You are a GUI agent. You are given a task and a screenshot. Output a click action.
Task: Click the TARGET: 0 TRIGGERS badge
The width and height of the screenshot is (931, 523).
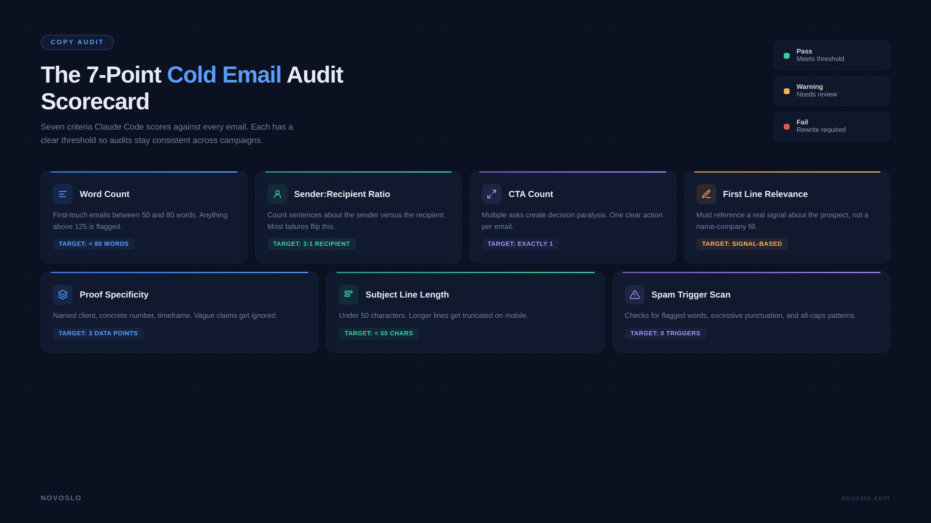click(665, 333)
